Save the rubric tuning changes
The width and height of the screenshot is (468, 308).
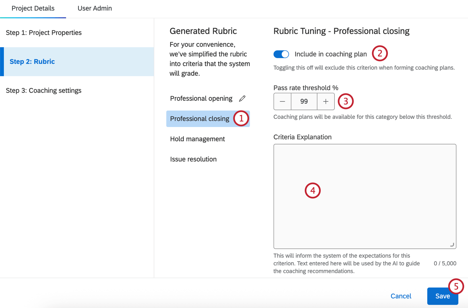442,296
